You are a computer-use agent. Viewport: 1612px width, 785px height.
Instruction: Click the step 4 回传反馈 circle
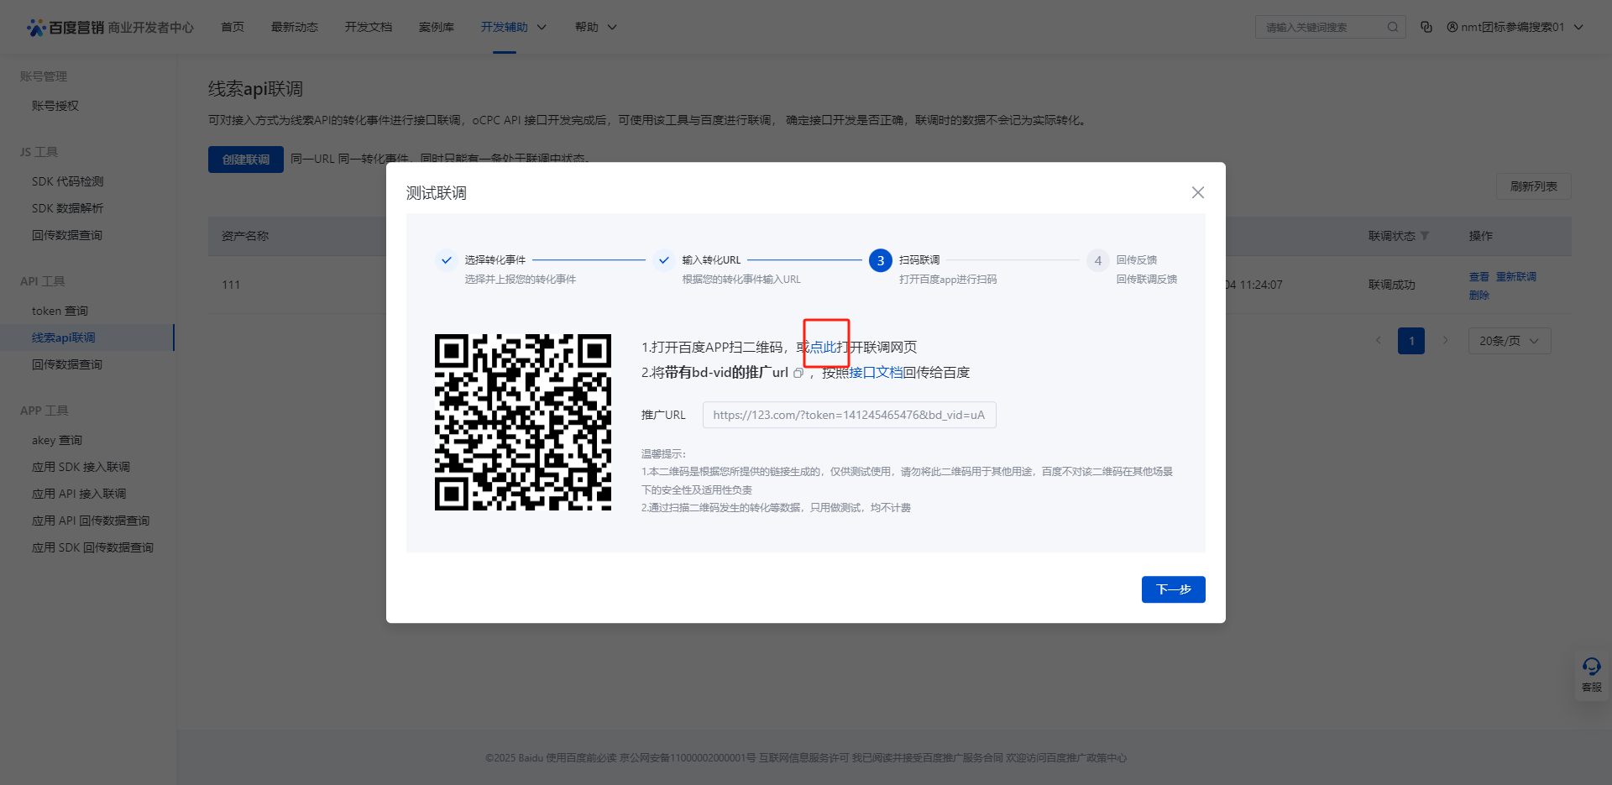pyautogui.click(x=1097, y=260)
